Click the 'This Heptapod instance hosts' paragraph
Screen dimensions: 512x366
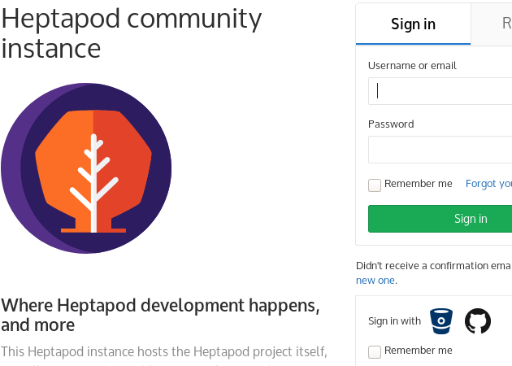click(164, 352)
